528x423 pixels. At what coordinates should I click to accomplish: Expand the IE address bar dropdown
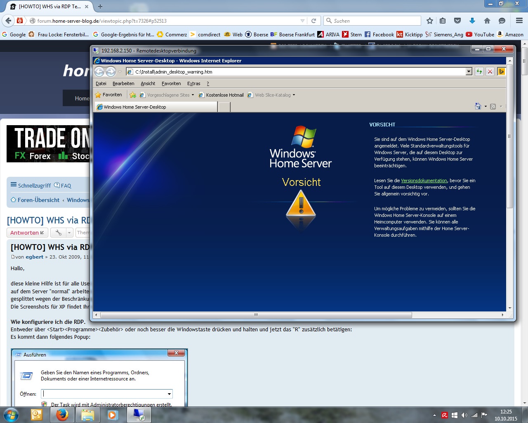pyautogui.click(x=469, y=72)
